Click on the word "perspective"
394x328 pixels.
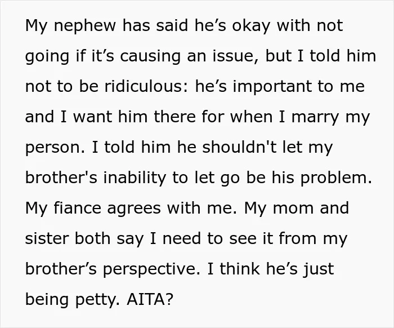point(149,269)
